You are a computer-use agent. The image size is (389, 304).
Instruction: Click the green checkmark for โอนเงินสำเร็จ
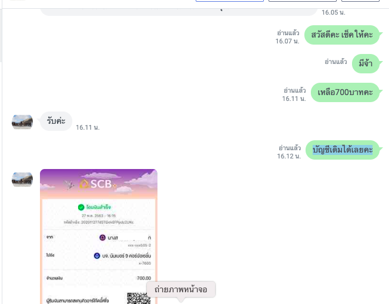[81, 207]
